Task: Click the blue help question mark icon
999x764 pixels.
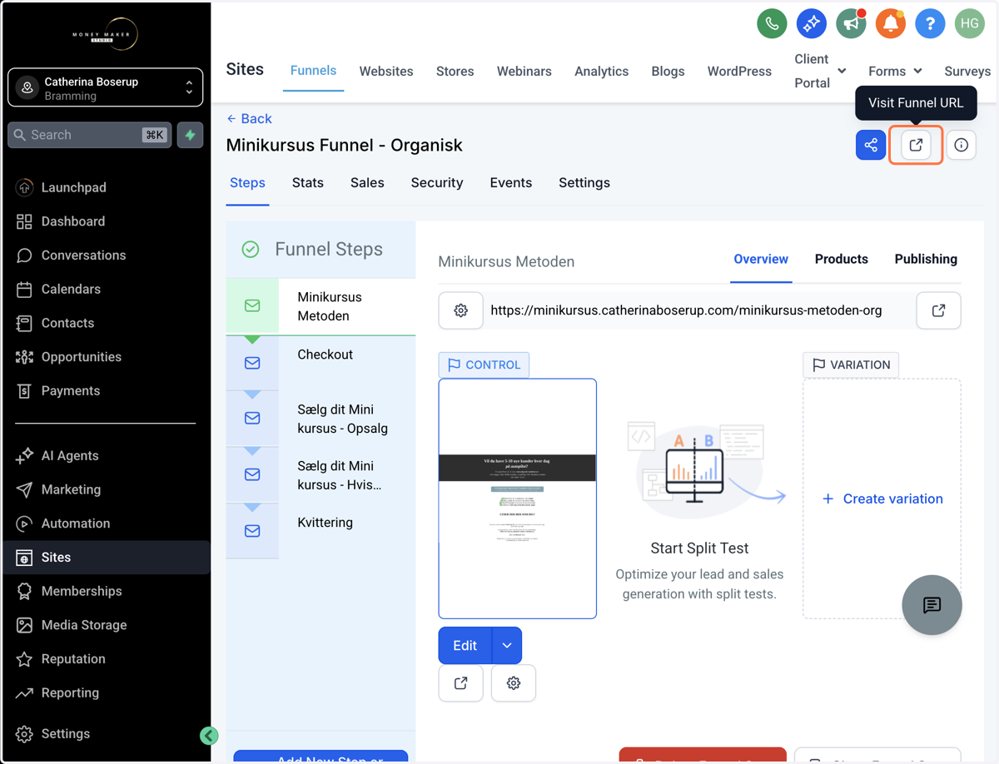Action: pyautogui.click(x=930, y=23)
